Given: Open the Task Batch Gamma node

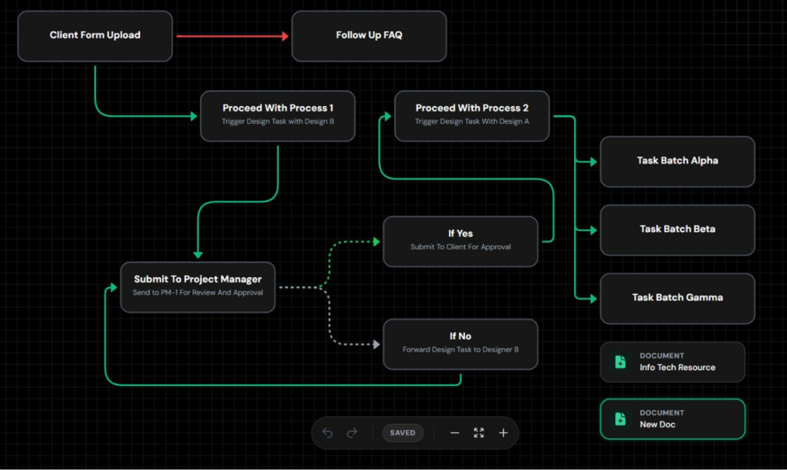Looking at the screenshot, I should pos(677,298).
